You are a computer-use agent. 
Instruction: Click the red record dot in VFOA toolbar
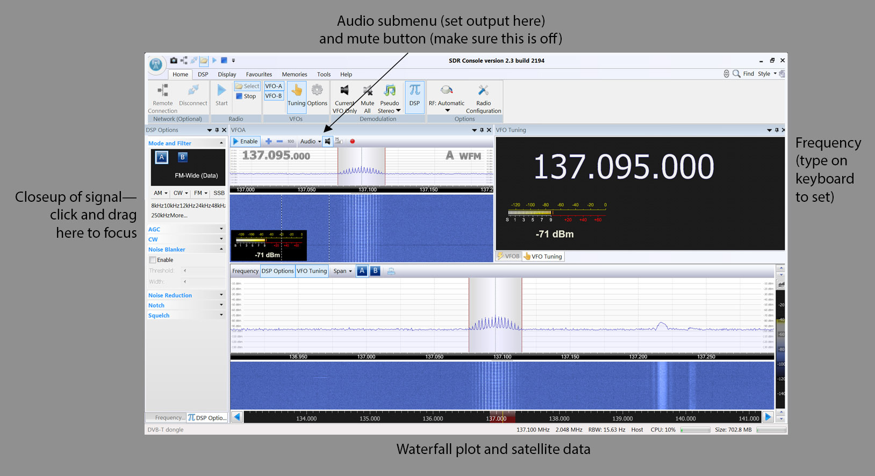coord(353,142)
